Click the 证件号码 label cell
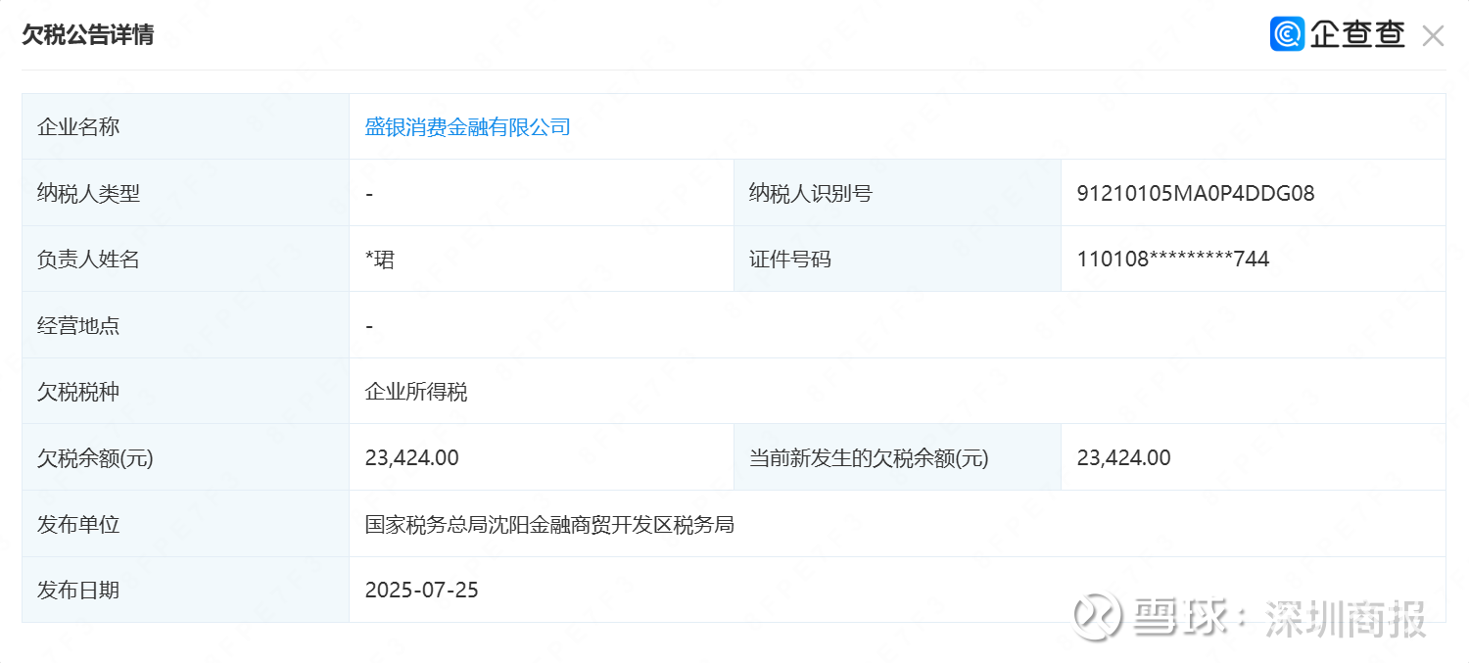This screenshot has height=663, width=1469. pyautogui.click(x=897, y=260)
